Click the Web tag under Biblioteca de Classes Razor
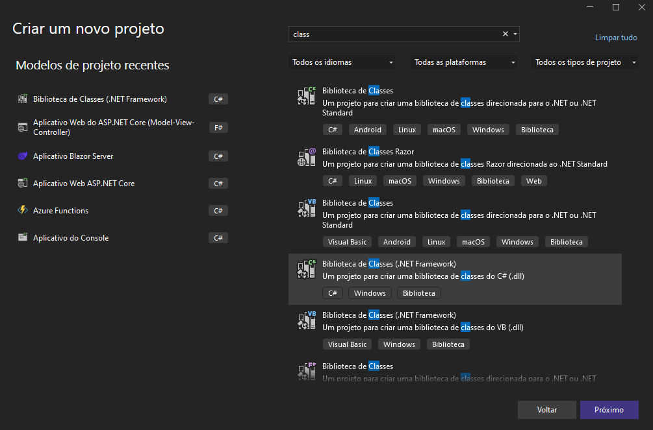The width and height of the screenshot is (653, 430). coord(534,181)
